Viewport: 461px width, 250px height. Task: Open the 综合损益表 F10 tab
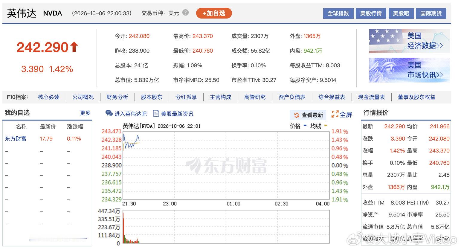tap(332, 97)
